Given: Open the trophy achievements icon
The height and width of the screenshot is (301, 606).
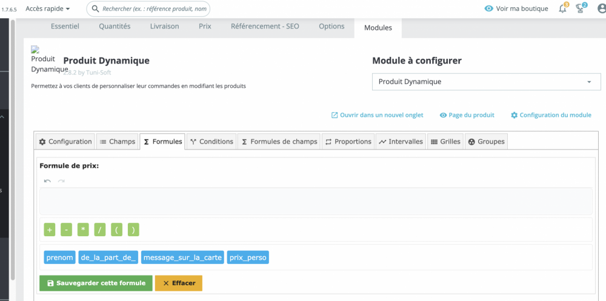Looking at the screenshot, I should click(581, 8).
